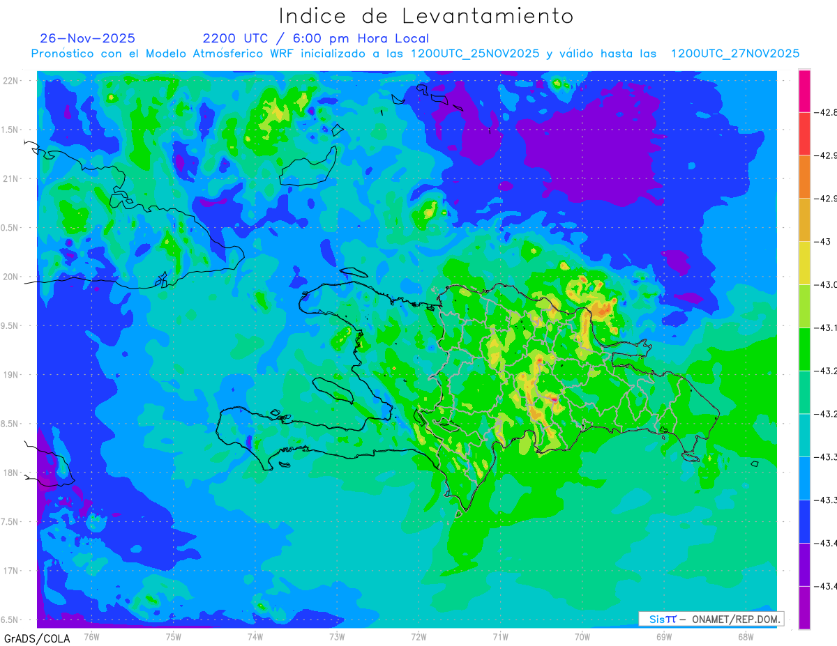Click the '22N' latitude label
The height and width of the screenshot is (646, 837).
(x=11, y=81)
